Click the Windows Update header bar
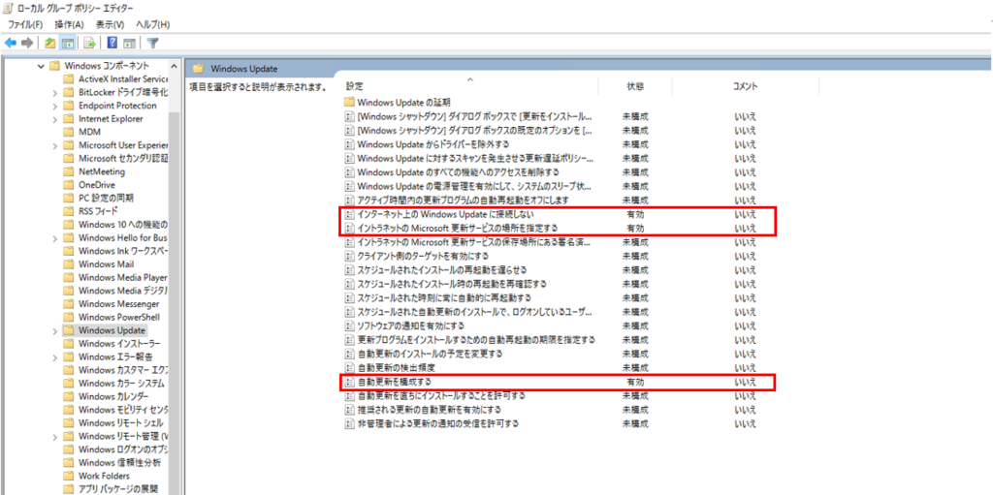This screenshot has height=495, width=993. (x=589, y=69)
